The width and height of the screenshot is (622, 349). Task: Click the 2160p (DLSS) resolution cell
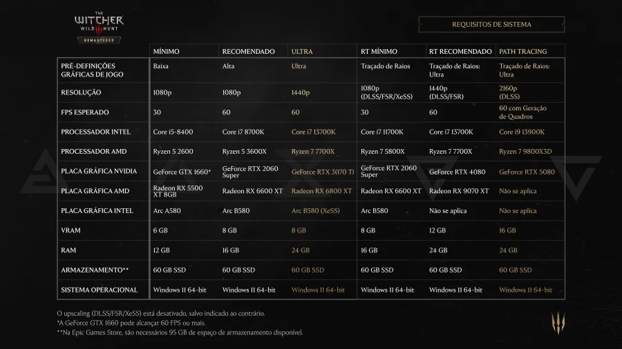[509, 92]
